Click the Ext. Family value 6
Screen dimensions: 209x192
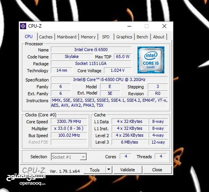tap(61, 94)
